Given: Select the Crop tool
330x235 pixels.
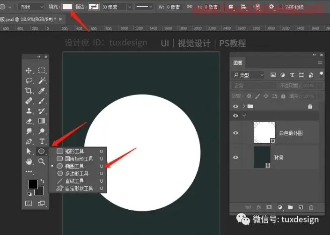Looking at the screenshot, I should [x=29, y=90].
